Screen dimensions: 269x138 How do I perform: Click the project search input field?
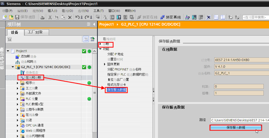pos(255,17)
